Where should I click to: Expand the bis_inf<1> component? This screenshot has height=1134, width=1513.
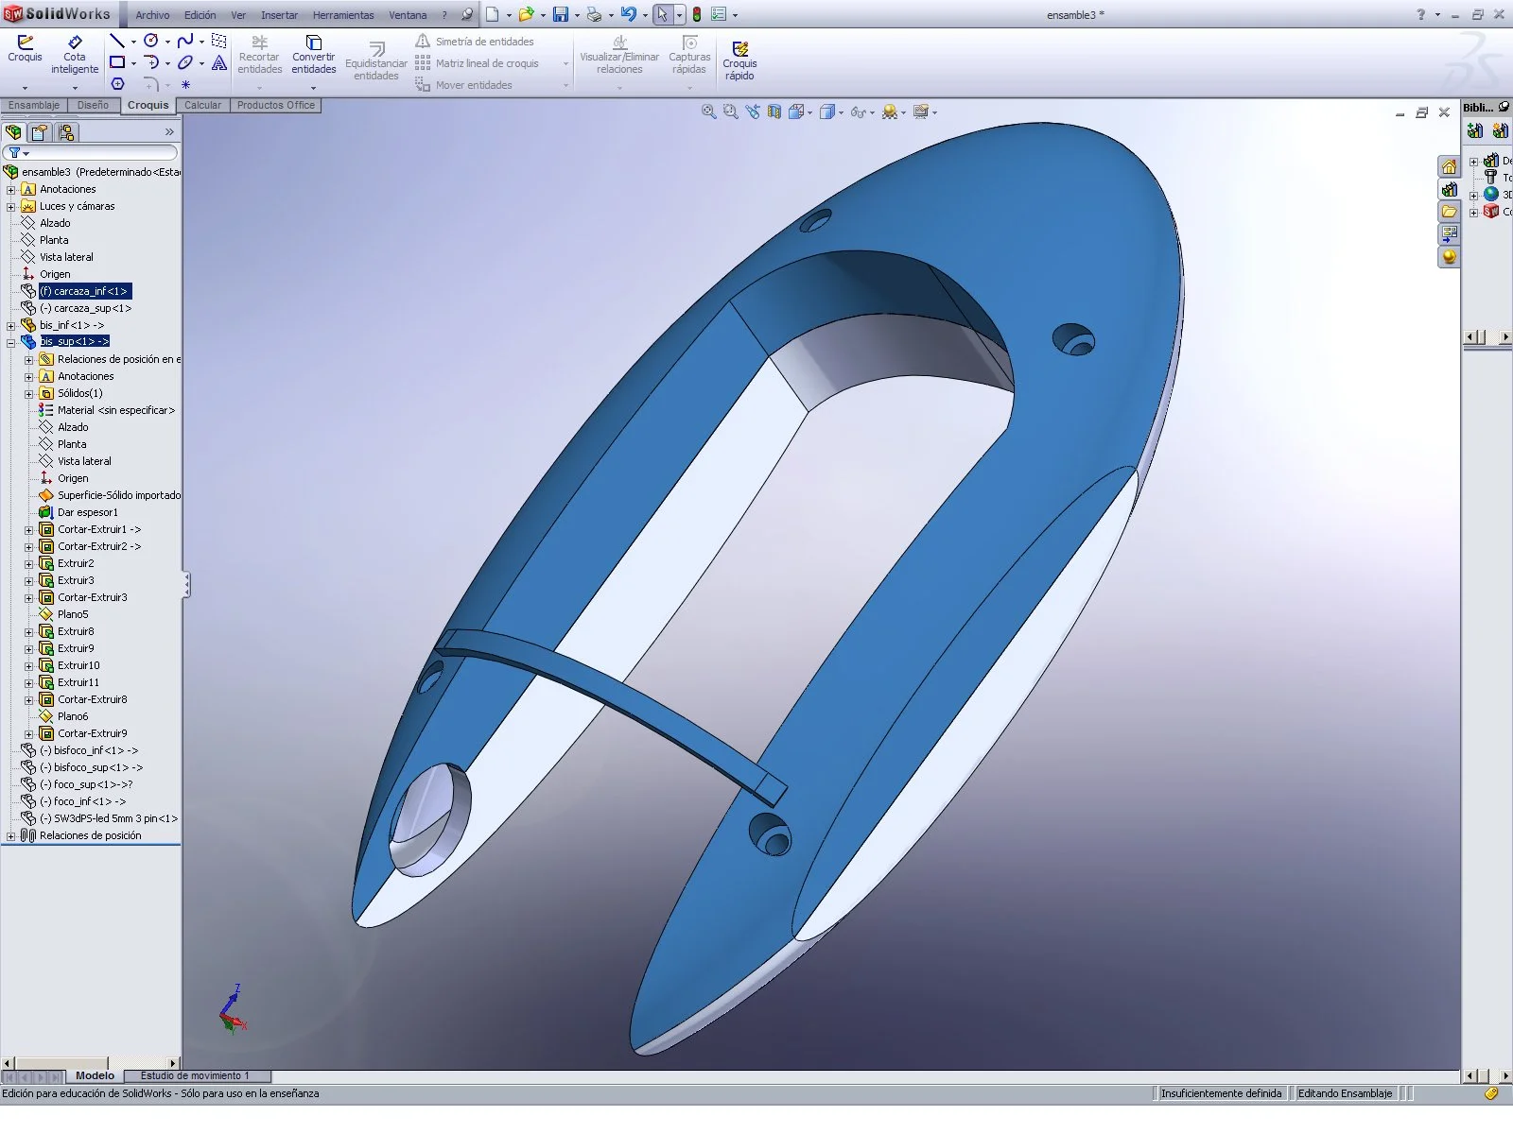(x=10, y=325)
